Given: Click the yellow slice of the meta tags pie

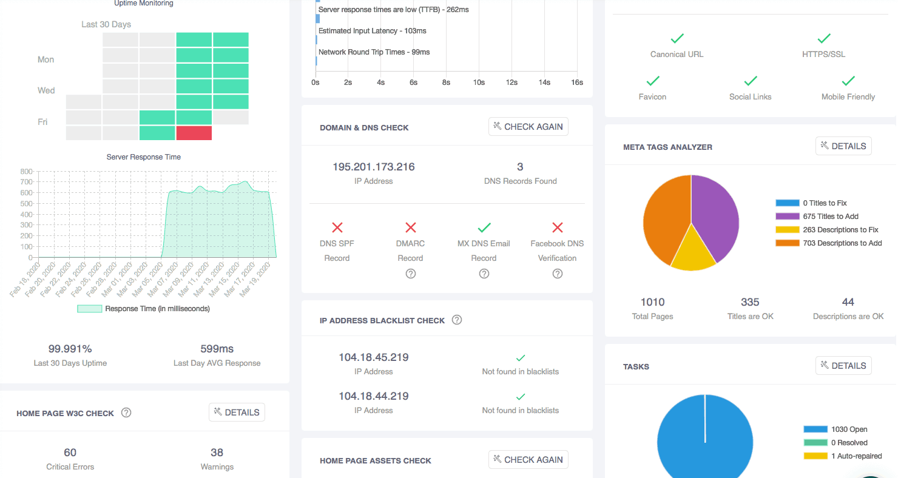Looking at the screenshot, I should [x=694, y=252].
